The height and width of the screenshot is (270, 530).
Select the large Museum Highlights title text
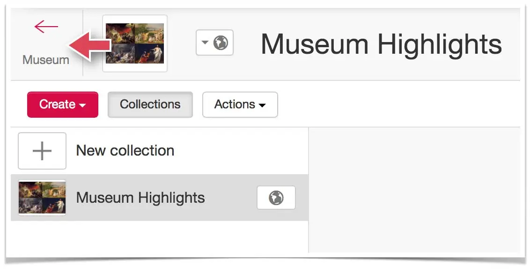pos(381,45)
